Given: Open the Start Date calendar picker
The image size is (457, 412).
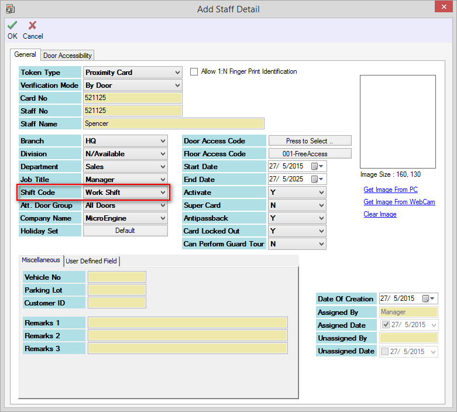Looking at the screenshot, I should 316,167.
